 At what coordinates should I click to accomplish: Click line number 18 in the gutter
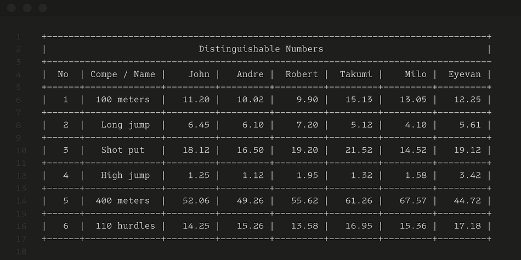(21, 252)
